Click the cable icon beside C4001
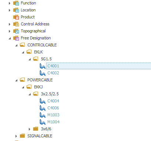Screen dimensions: 151x141 42,66
